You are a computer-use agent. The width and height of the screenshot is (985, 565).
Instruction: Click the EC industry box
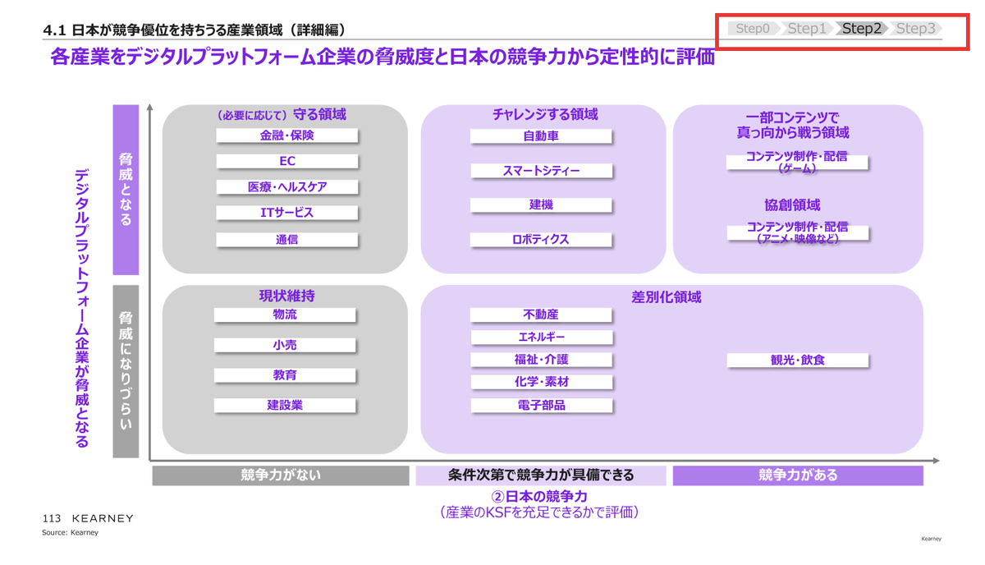pos(287,162)
